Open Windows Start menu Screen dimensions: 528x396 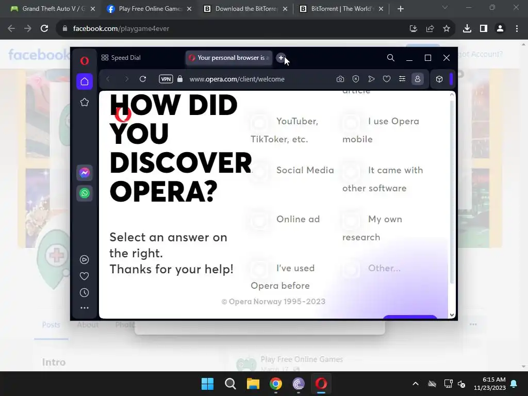207,384
